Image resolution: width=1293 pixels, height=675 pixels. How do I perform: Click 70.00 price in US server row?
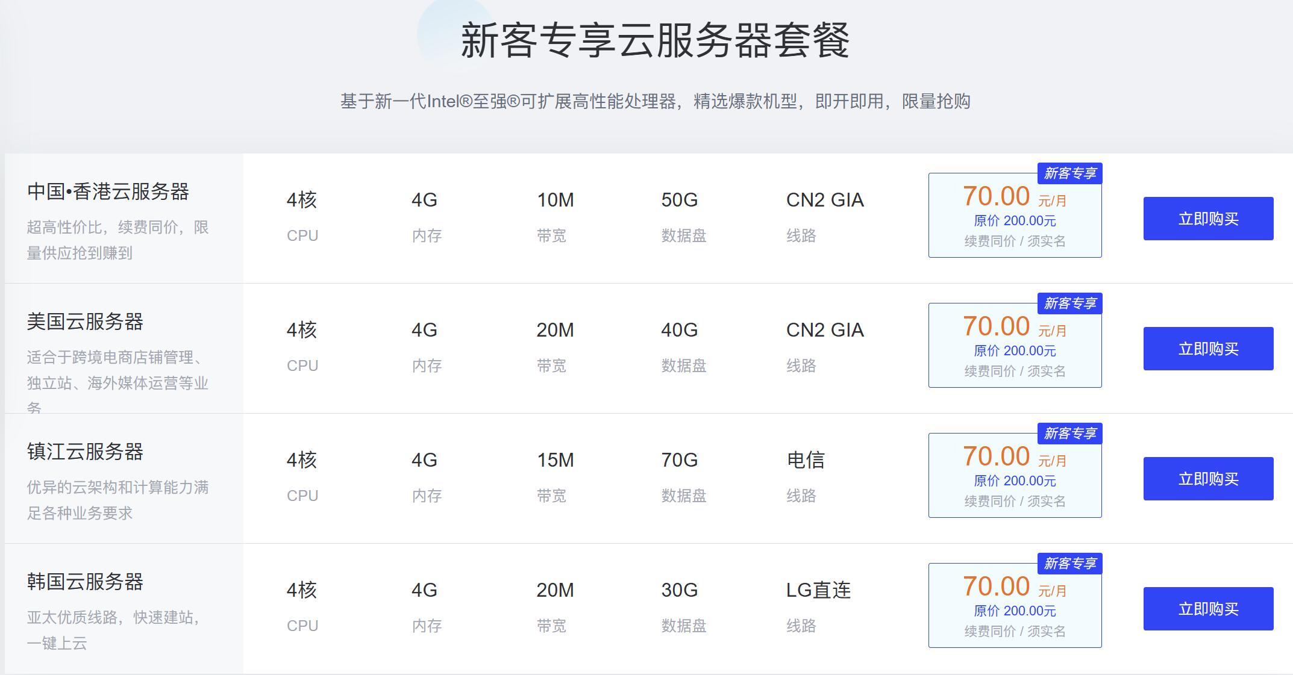point(996,326)
